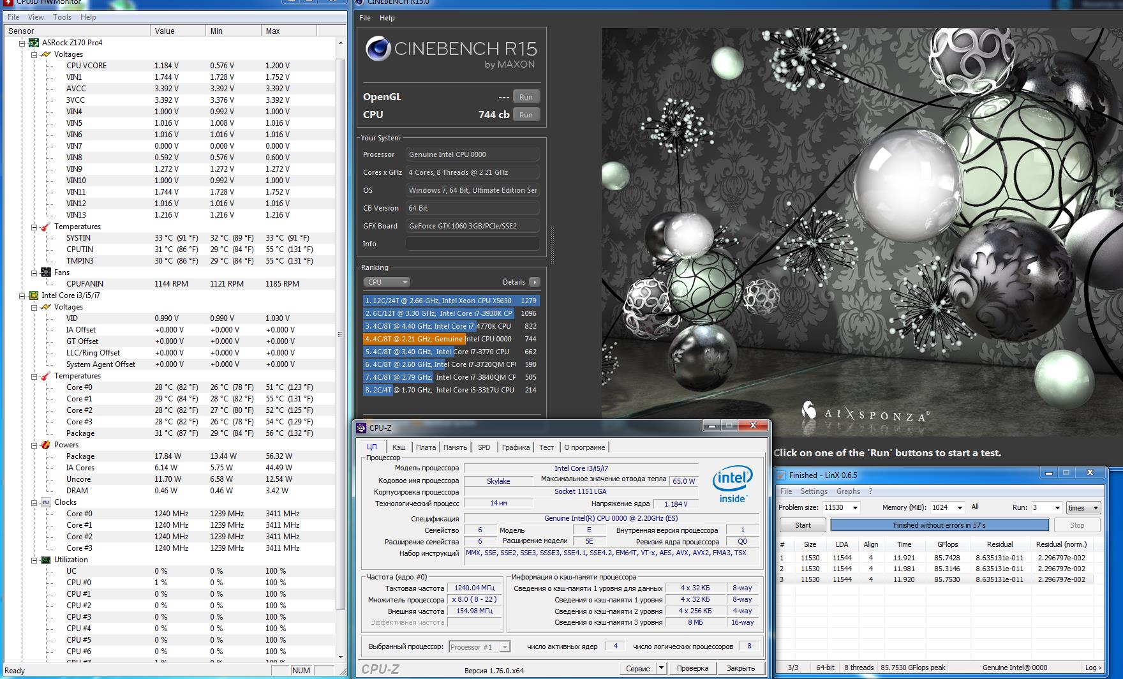
Task: Click the thermometer icon beside motherboard Temperatures
Action: point(46,227)
